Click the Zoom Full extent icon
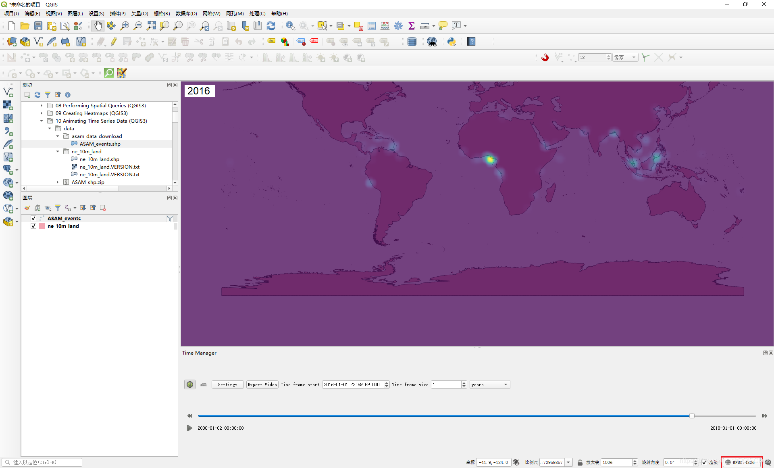The height and width of the screenshot is (468, 774). (151, 26)
